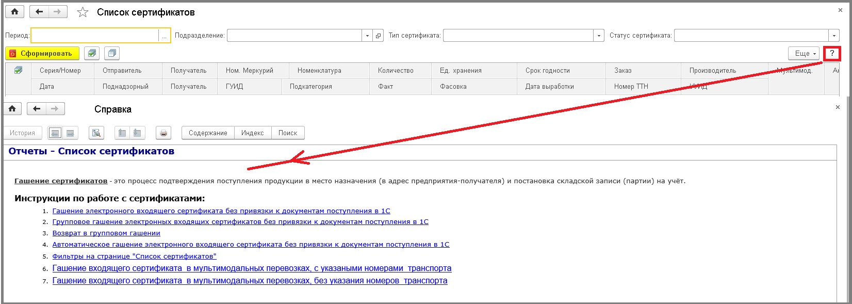
Task: Click into the Период input field
Action: 95,36
